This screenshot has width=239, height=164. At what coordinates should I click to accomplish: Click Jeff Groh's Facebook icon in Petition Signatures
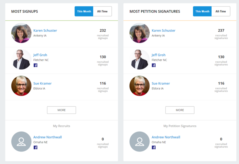[x=154, y=65]
